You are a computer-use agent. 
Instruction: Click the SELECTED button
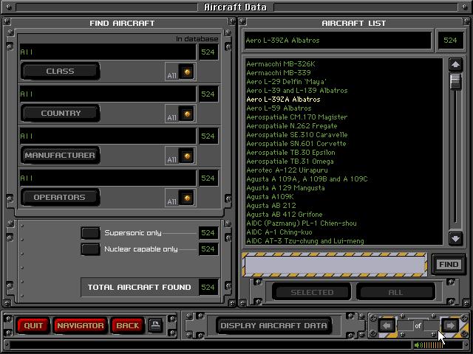312,292
